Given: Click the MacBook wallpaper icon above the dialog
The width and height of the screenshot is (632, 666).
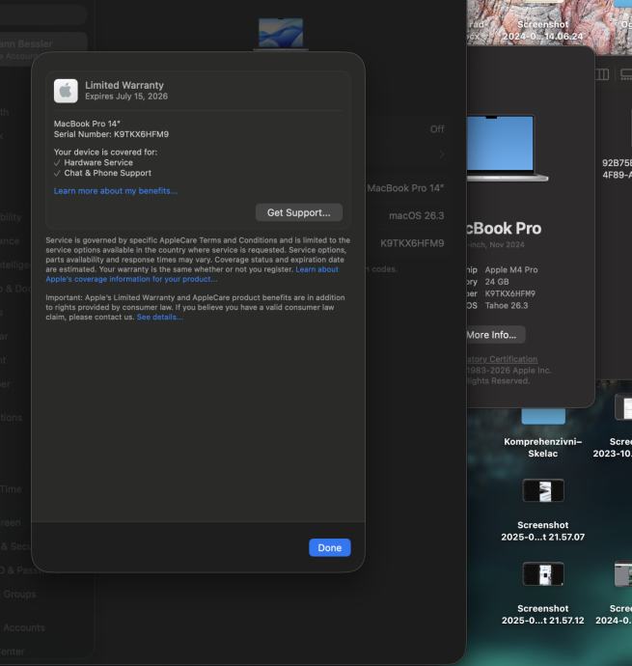Looking at the screenshot, I should pyautogui.click(x=280, y=34).
